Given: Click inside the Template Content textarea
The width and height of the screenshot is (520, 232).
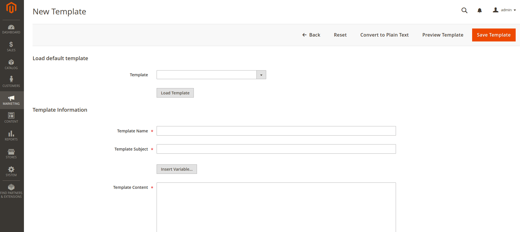Looking at the screenshot, I should (x=276, y=207).
